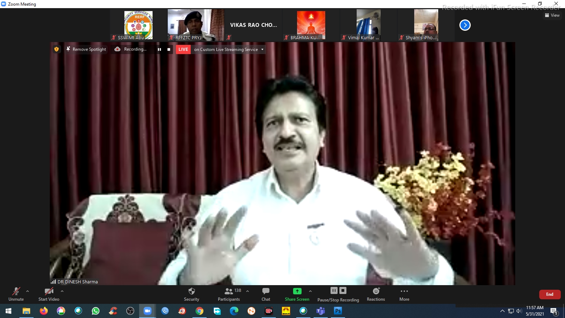Click the encryption shield info icon
The height and width of the screenshot is (318, 565).
pyautogui.click(x=56, y=49)
